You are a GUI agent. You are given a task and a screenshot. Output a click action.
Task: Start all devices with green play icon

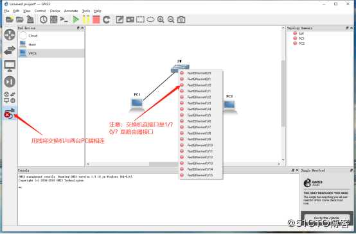click(x=76, y=20)
